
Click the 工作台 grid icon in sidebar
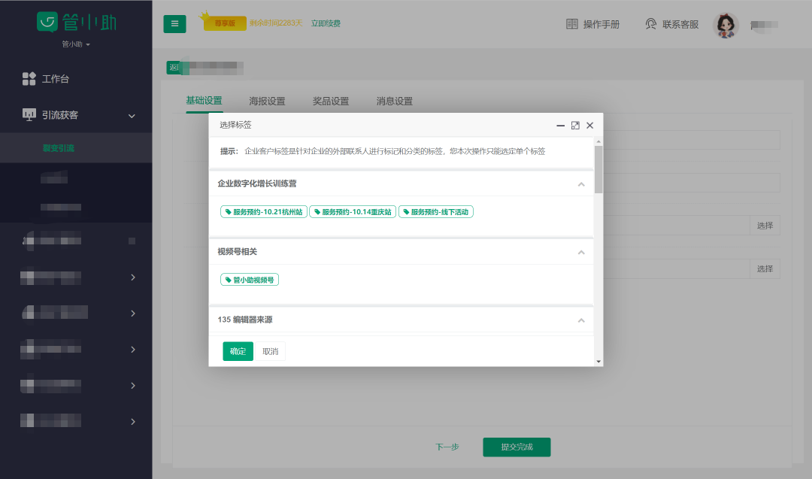point(29,79)
